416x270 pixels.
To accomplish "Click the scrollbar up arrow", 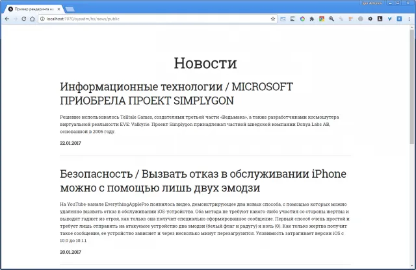I will point(411,27).
